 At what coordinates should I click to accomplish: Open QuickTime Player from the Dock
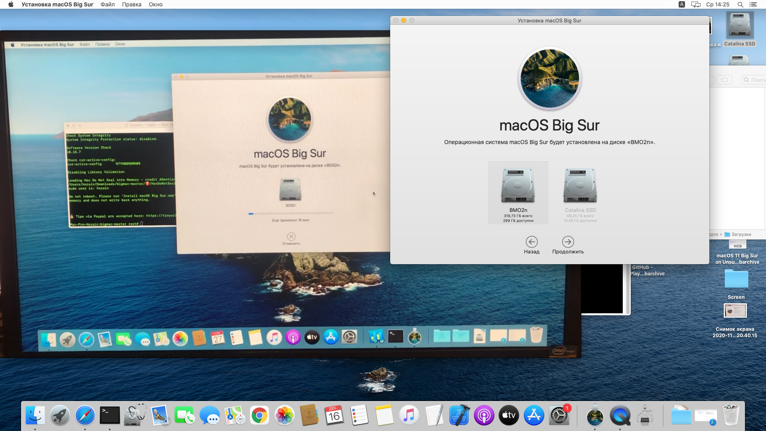click(x=620, y=416)
